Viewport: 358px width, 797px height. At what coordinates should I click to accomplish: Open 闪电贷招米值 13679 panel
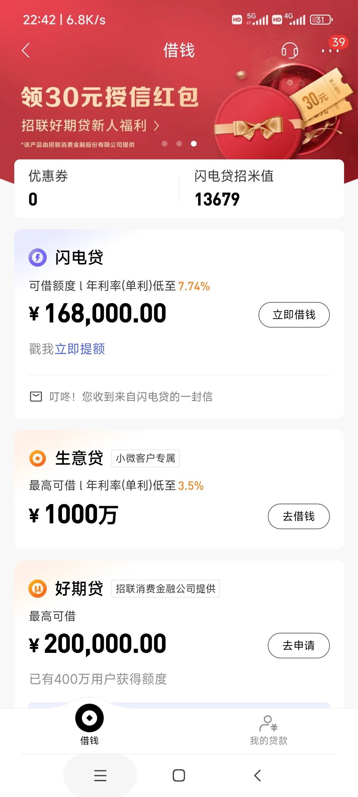coord(261,188)
